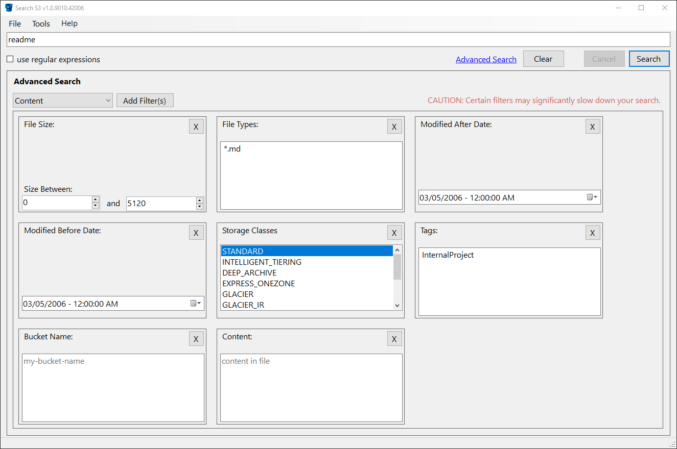Click the storage classes scrollbar thumb
Screen dimensions: 677x449
[398, 267]
